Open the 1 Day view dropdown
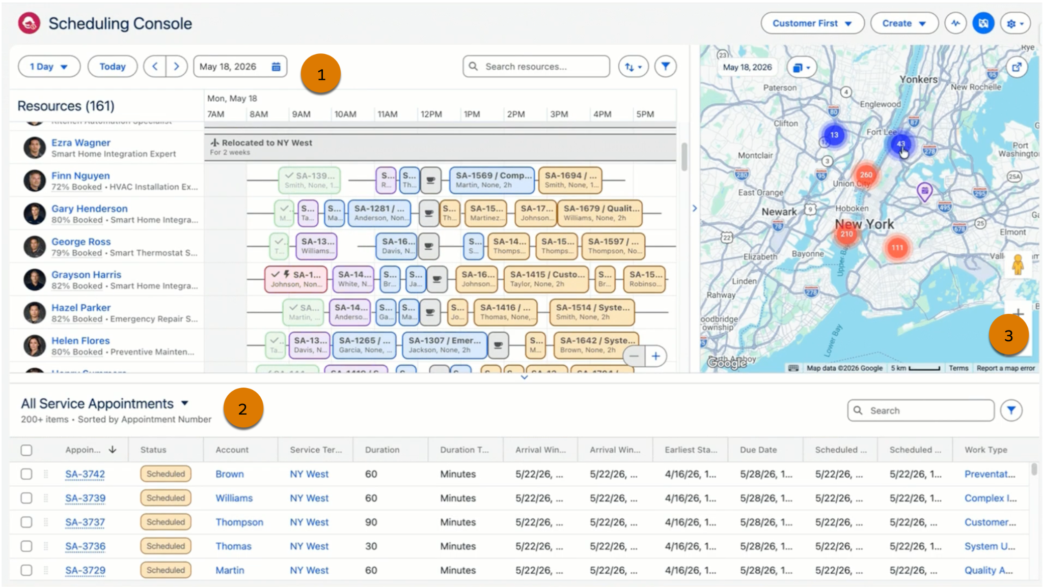Viewport: 1043px width, 587px height. click(49, 67)
